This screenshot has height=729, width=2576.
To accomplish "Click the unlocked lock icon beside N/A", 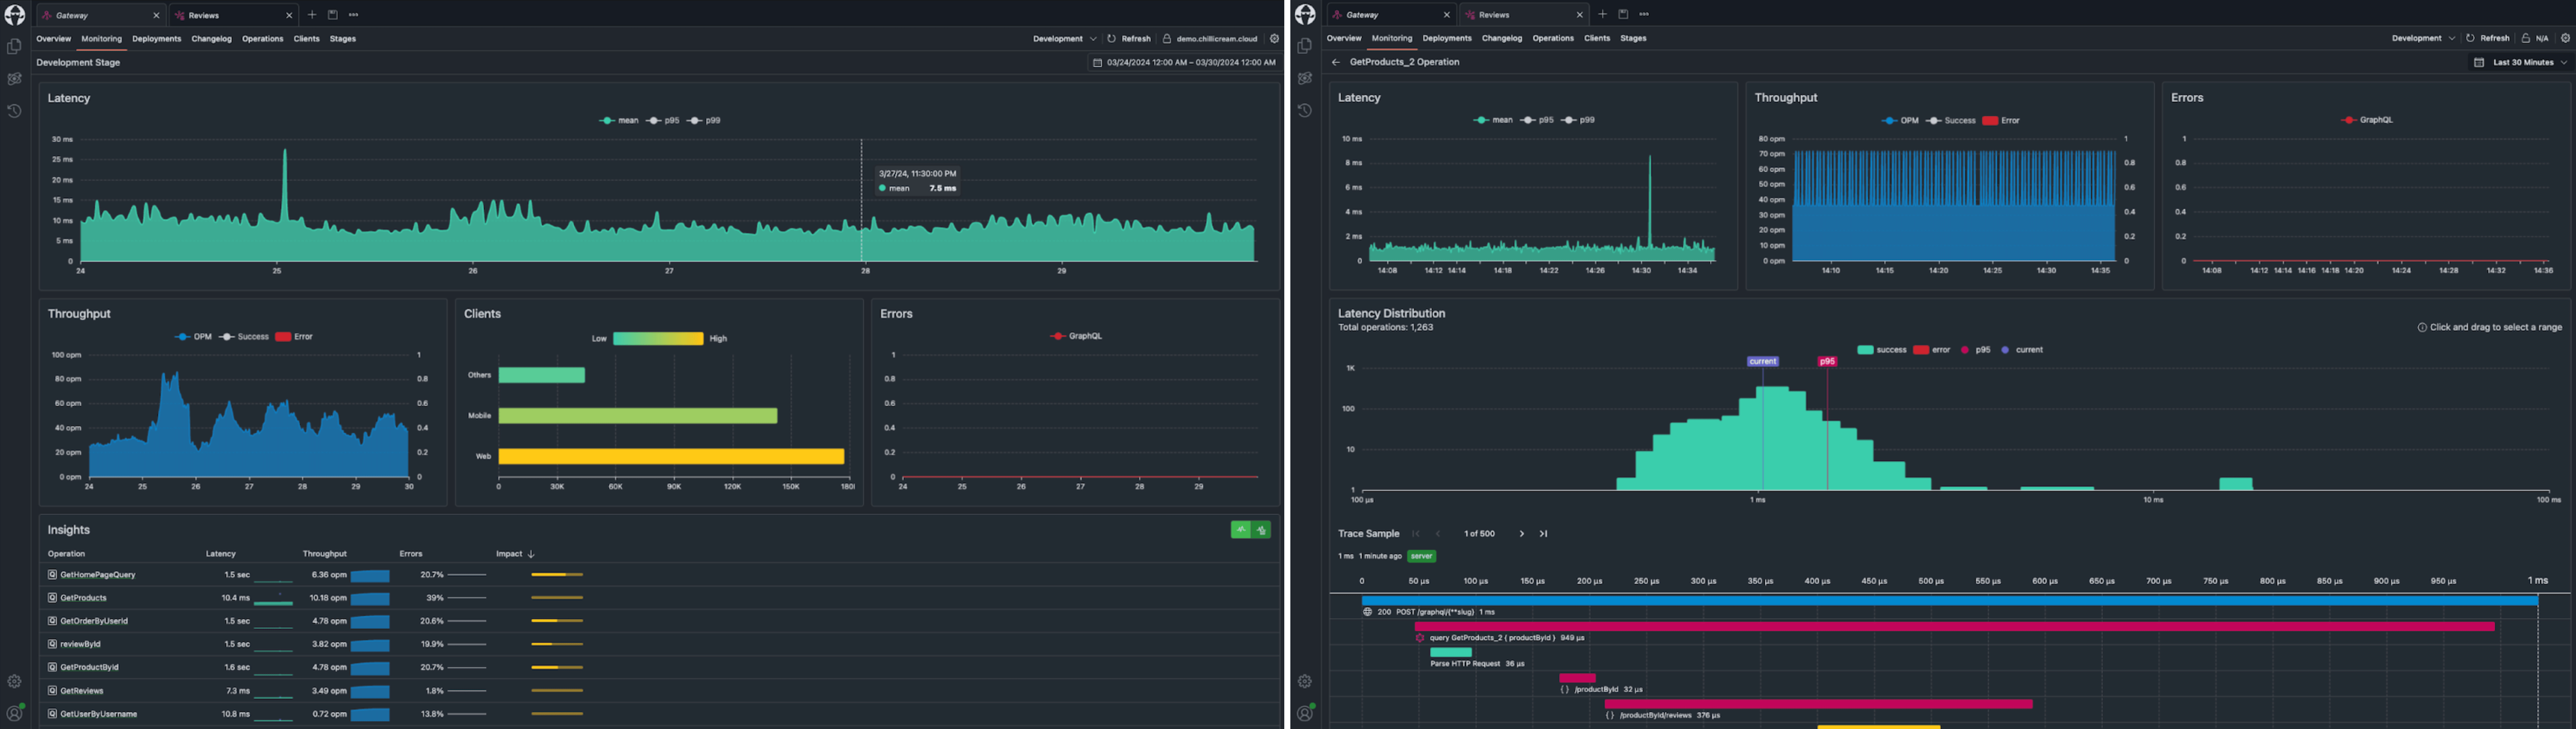I will (x=2525, y=38).
